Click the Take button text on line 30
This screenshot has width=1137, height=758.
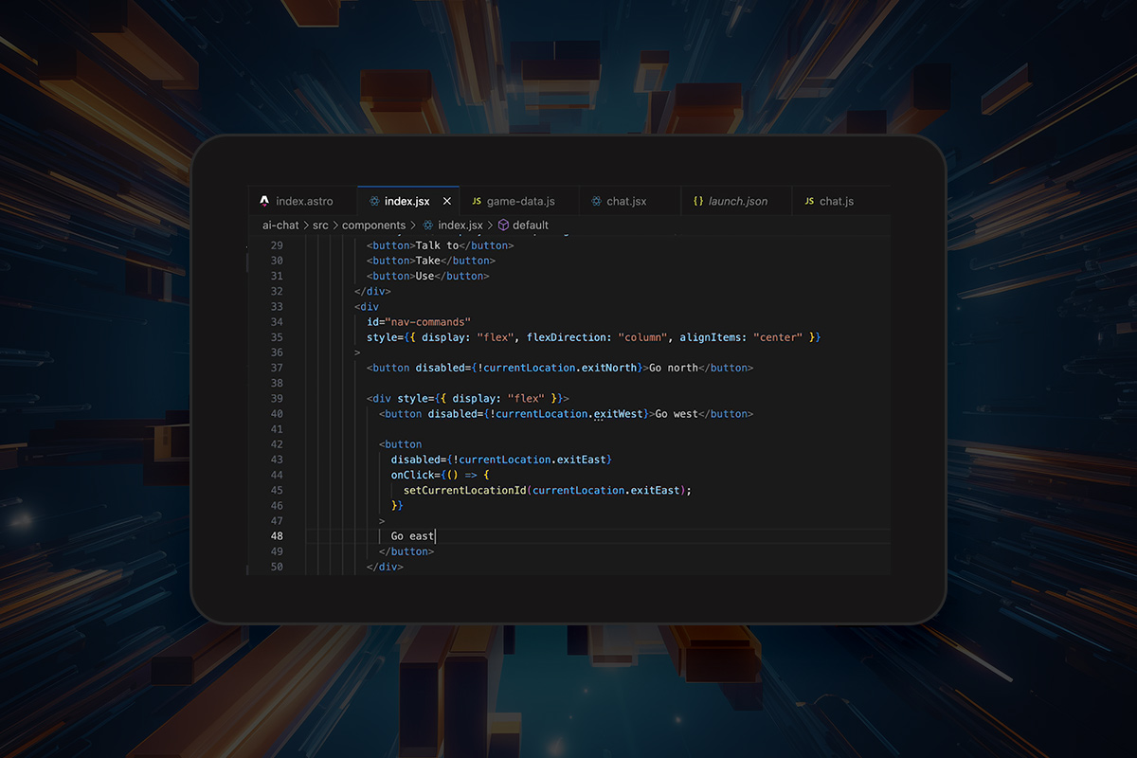coord(427,261)
